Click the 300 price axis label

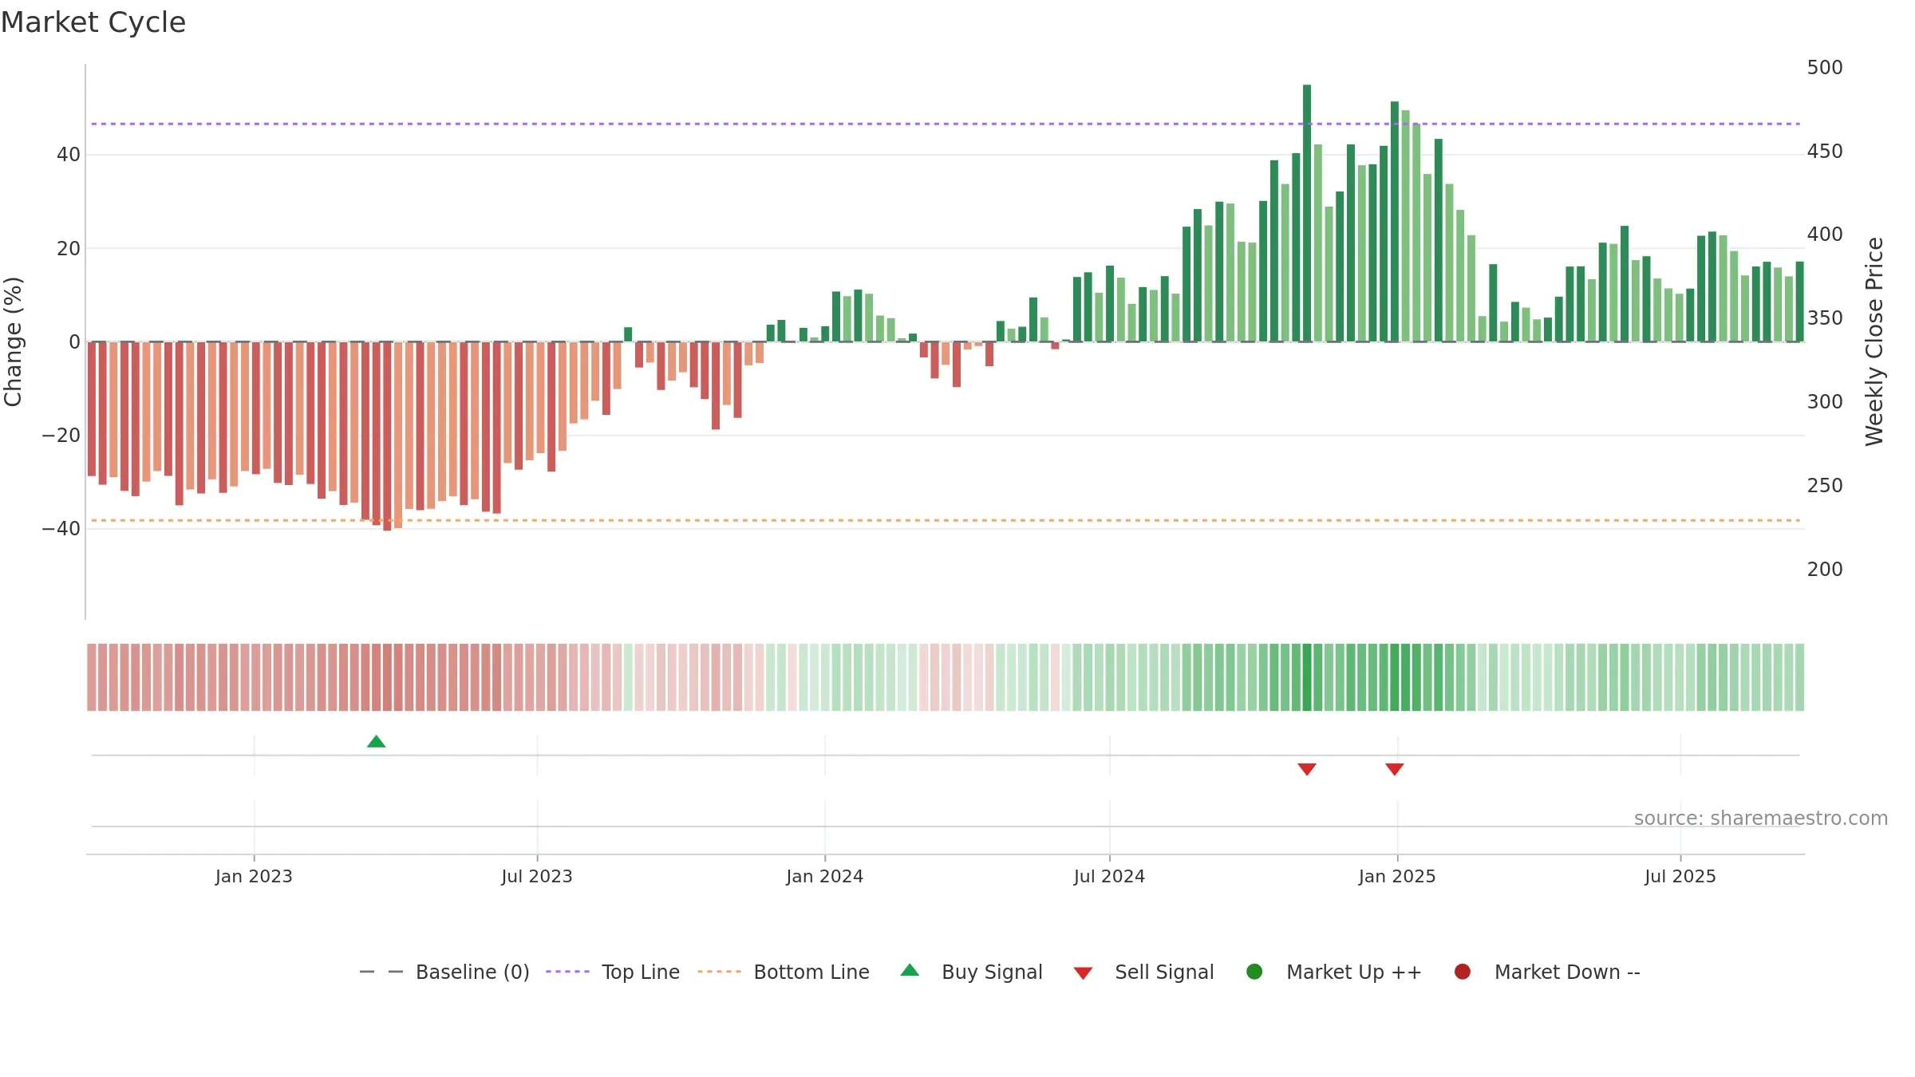pyautogui.click(x=1825, y=402)
